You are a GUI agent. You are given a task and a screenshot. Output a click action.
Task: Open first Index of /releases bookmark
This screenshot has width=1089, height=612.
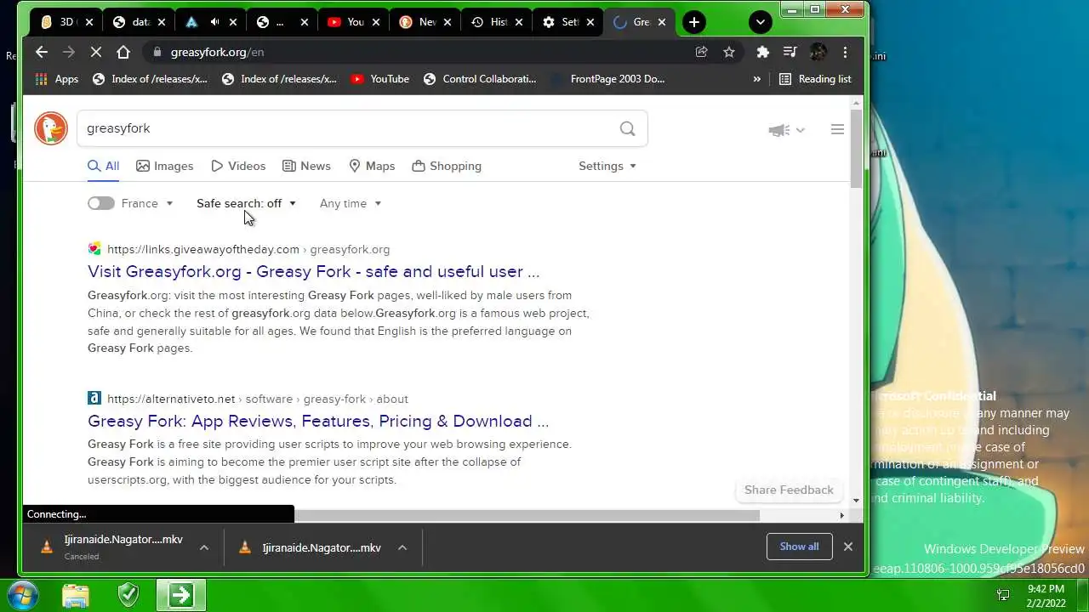150,79
